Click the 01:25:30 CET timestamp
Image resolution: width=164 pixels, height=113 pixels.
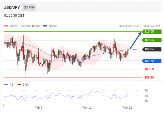[x=14, y=16]
